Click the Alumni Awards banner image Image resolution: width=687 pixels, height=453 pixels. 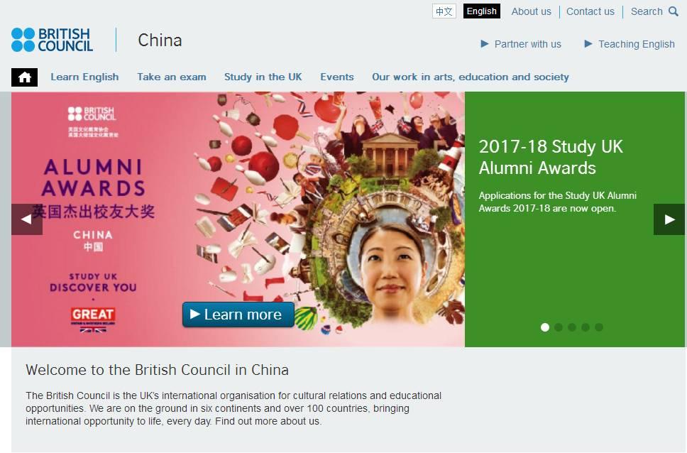(238, 219)
